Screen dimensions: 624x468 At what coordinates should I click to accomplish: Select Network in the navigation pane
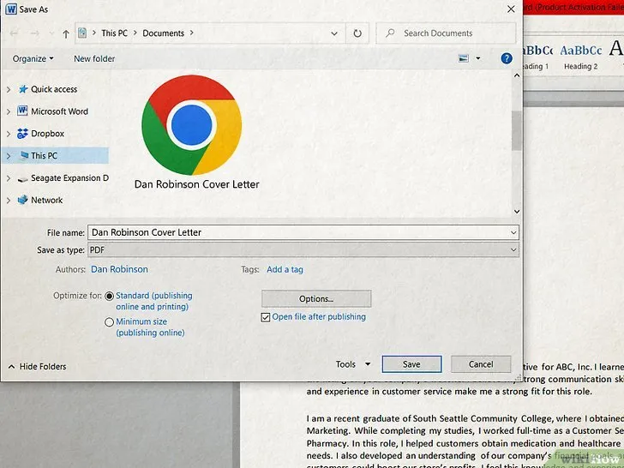click(x=46, y=200)
